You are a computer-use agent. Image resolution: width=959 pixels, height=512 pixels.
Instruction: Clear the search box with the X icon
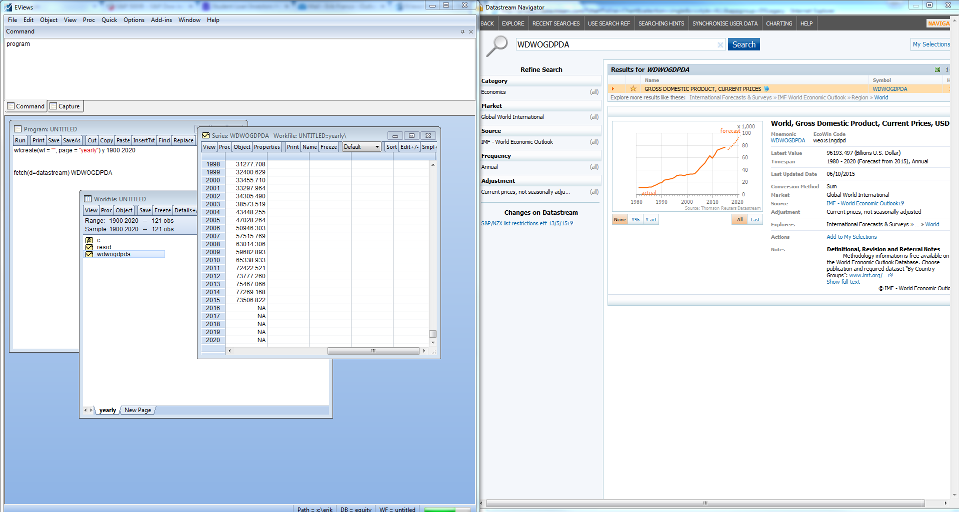720,44
